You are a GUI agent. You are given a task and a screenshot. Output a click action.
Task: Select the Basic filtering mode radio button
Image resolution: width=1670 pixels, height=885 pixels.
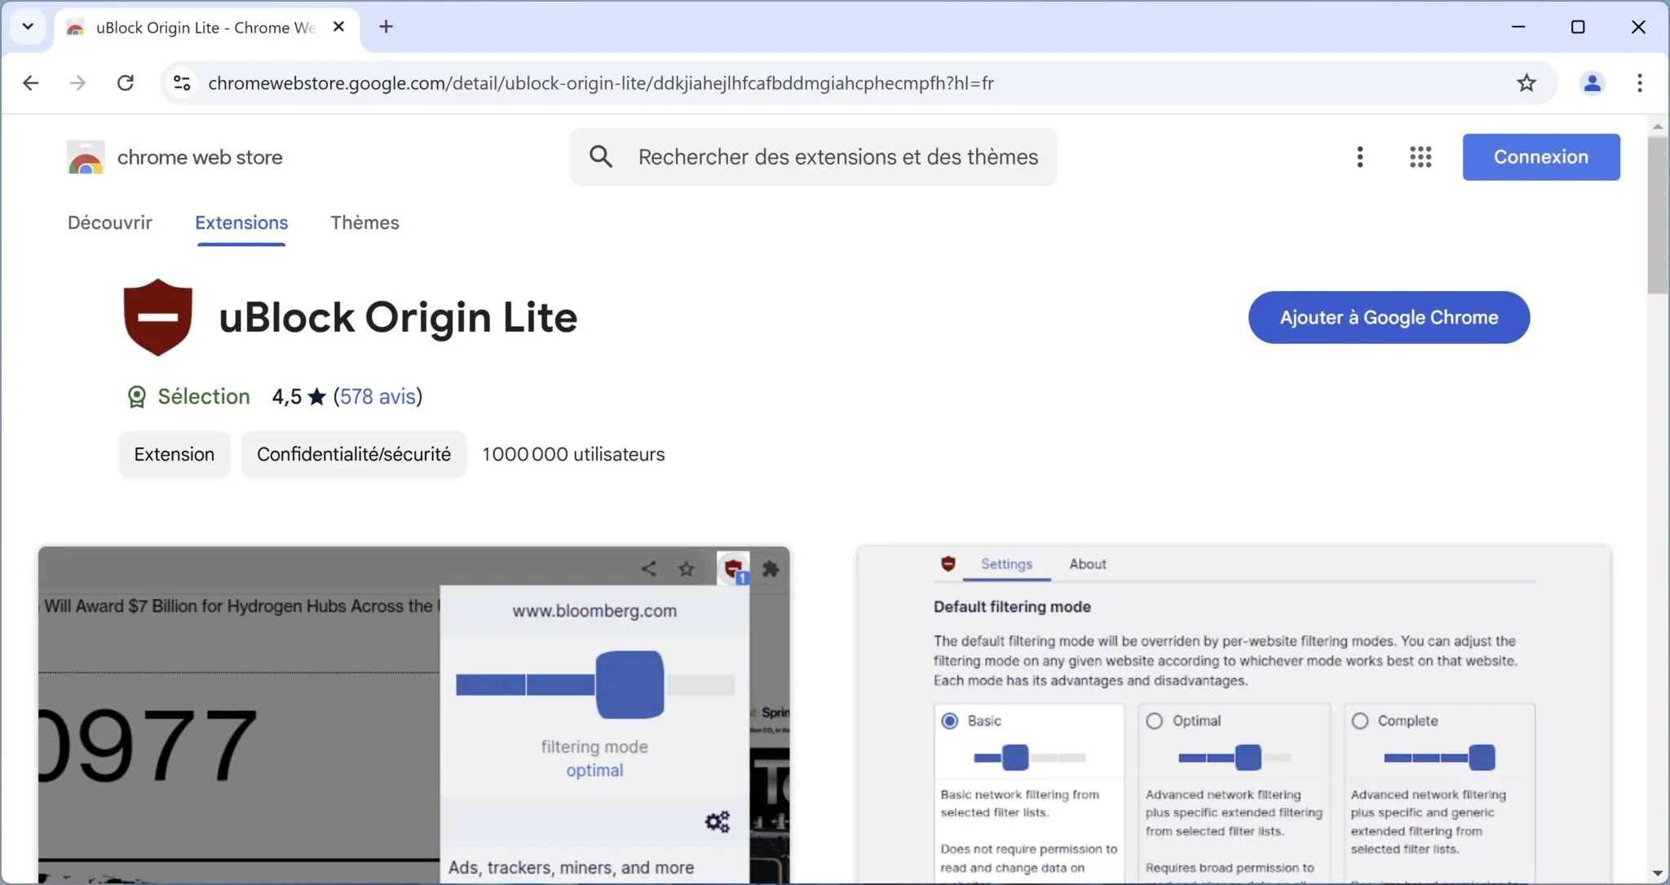pos(948,720)
